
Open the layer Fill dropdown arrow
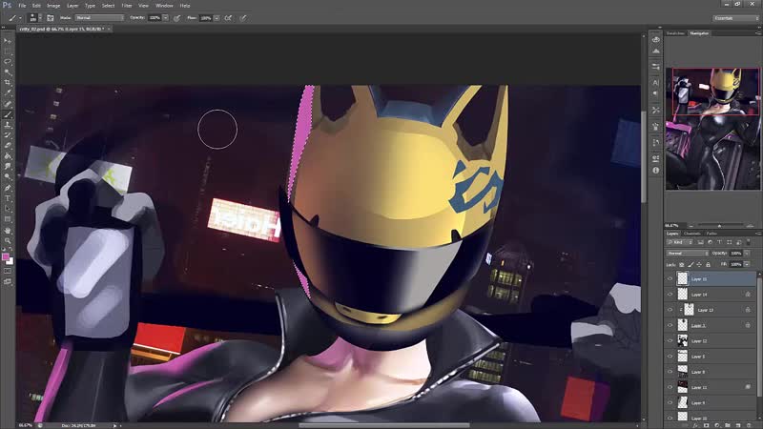click(x=747, y=264)
